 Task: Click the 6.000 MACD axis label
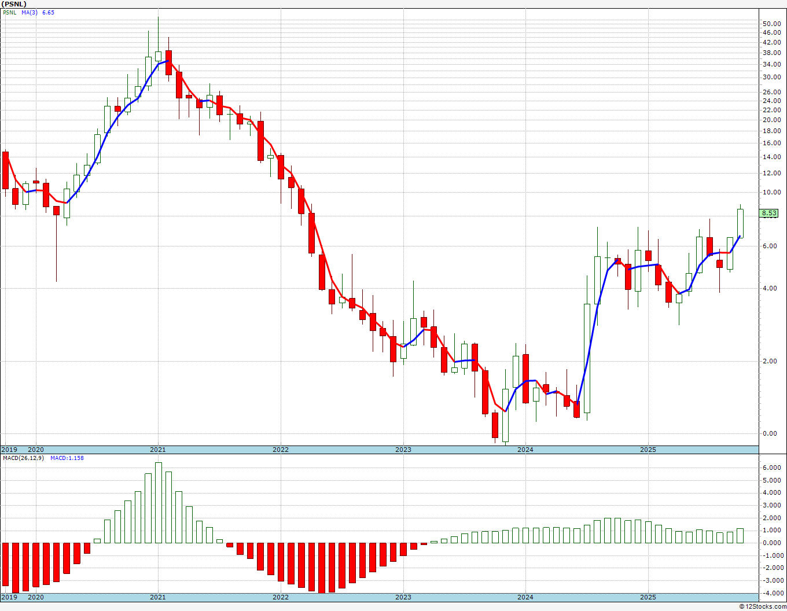pyautogui.click(x=771, y=468)
